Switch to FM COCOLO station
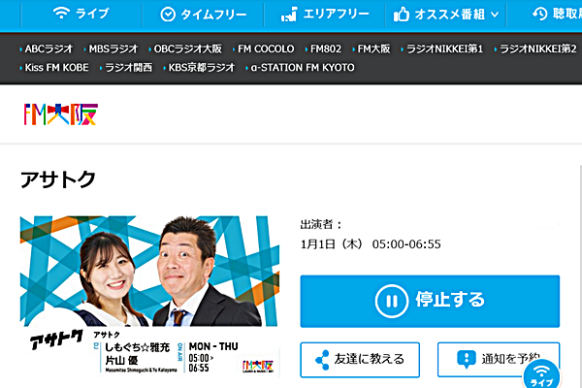Screen dimensions: 582x388 coord(265,48)
